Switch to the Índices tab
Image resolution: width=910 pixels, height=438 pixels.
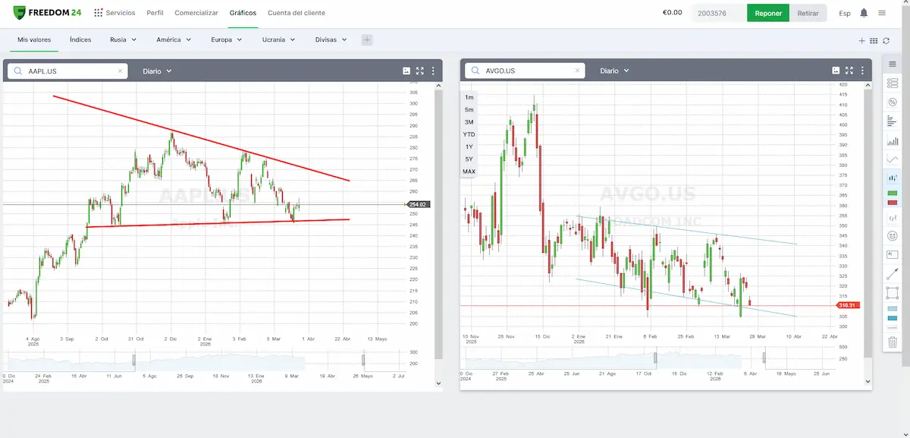click(x=80, y=39)
